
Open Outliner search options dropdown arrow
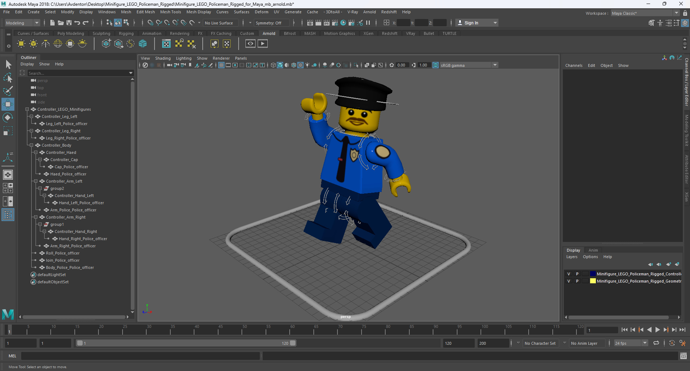tap(131, 73)
